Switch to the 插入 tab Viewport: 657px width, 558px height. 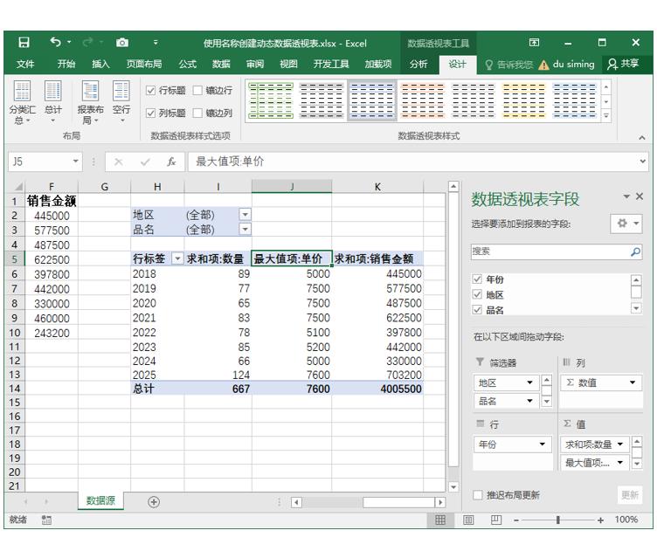100,64
